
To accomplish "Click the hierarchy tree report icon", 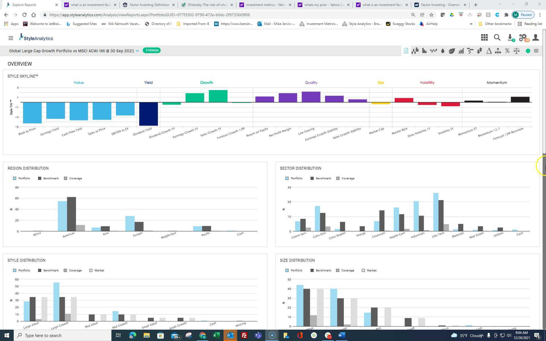I will pos(498,51).
